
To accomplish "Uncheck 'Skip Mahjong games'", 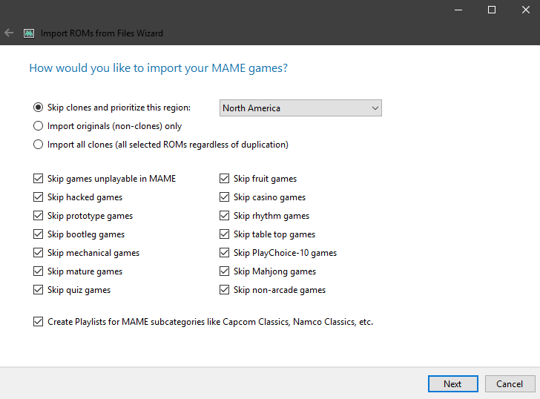I will pos(225,271).
